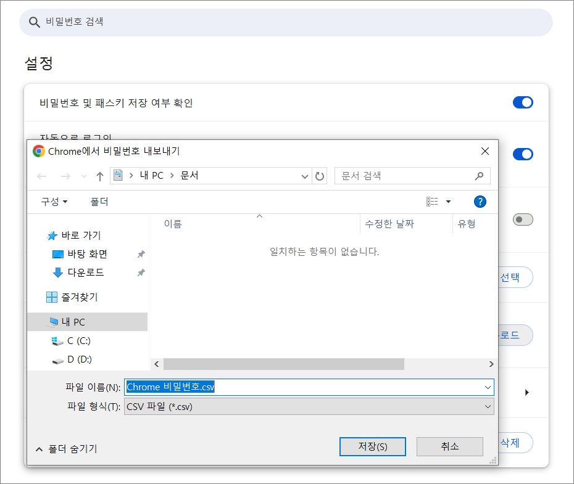Click the Chrome logo in dialog title

pyautogui.click(x=39, y=151)
